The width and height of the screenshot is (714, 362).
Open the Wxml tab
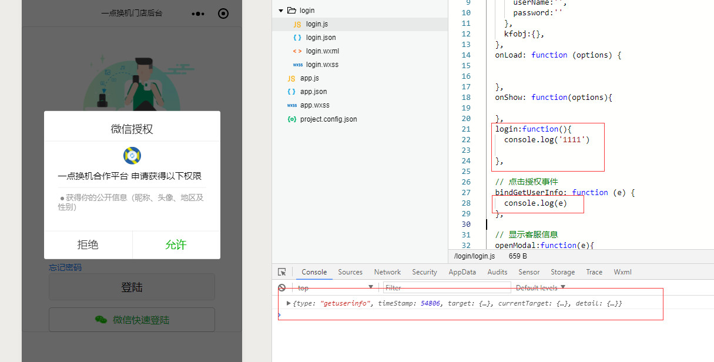(622, 272)
